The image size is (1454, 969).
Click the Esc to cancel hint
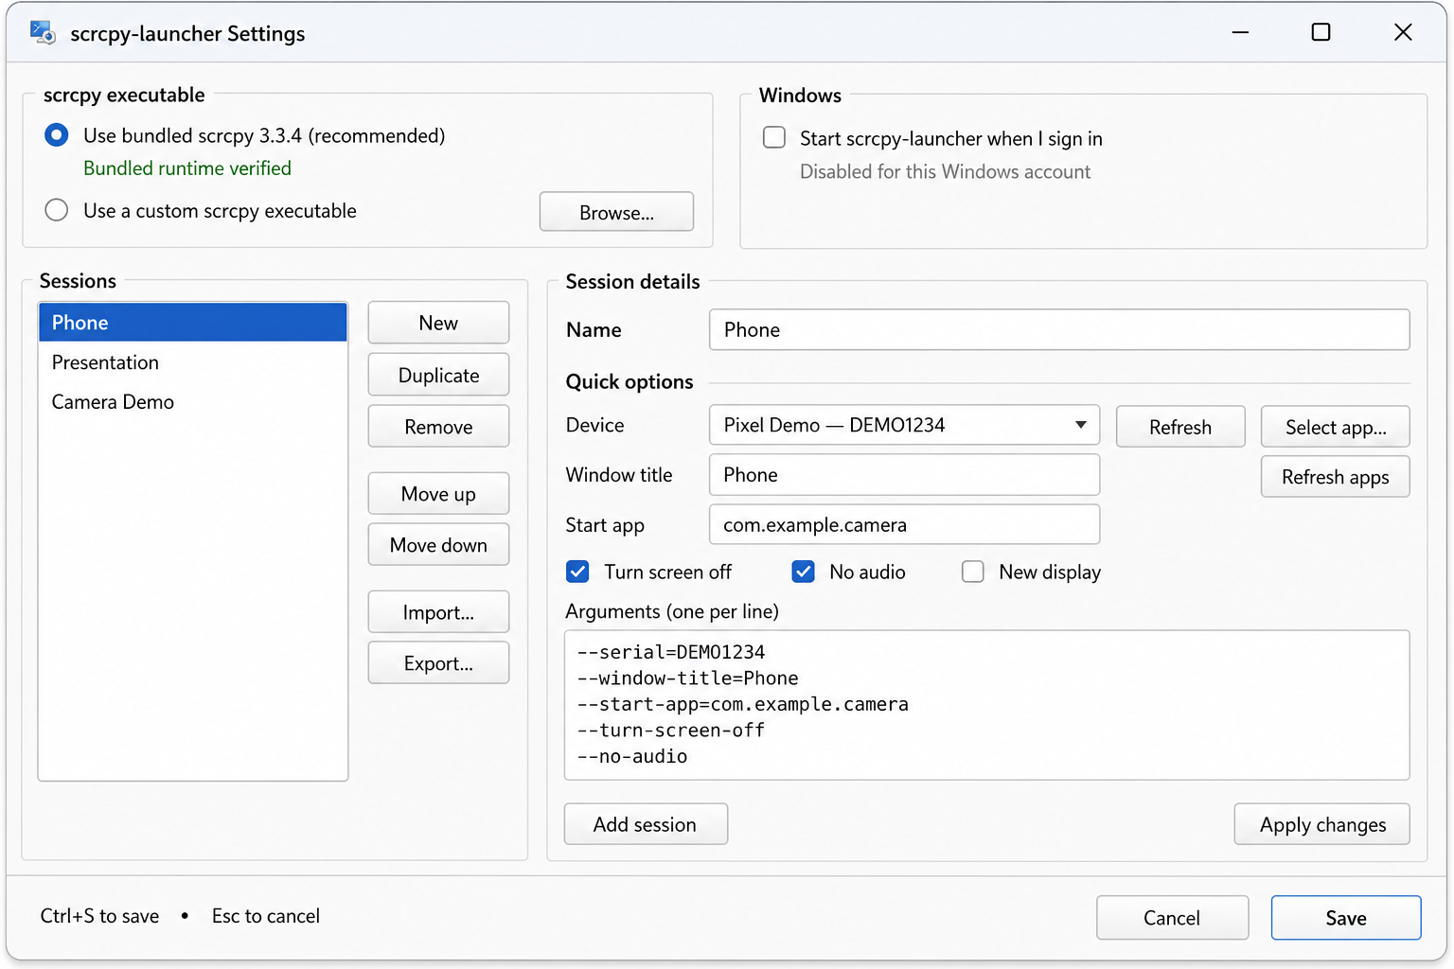point(266,916)
